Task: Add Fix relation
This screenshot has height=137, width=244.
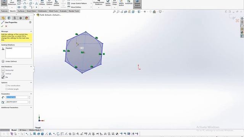Action: [5, 77]
